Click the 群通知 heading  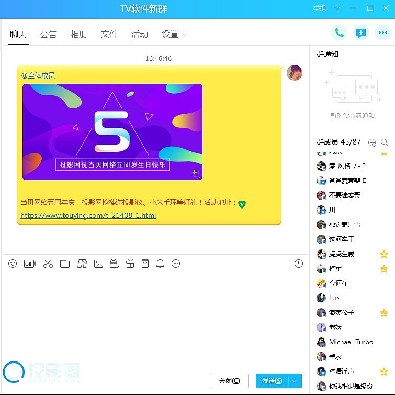[x=327, y=54]
